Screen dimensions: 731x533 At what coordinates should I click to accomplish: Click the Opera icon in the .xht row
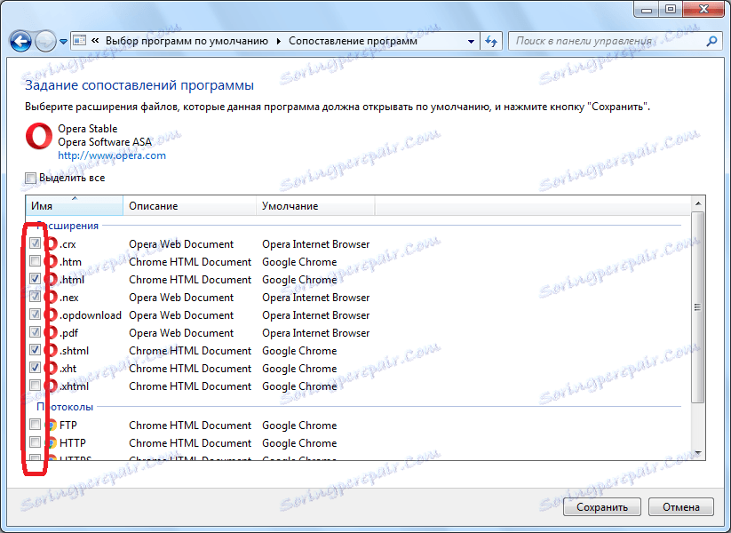tap(51, 368)
